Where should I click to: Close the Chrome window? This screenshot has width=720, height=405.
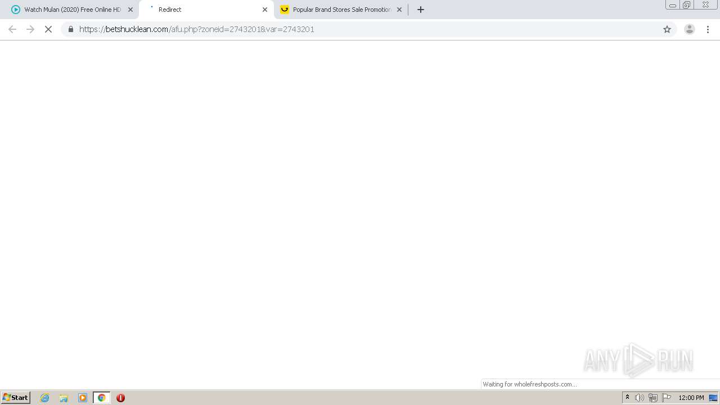(x=705, y=5)
